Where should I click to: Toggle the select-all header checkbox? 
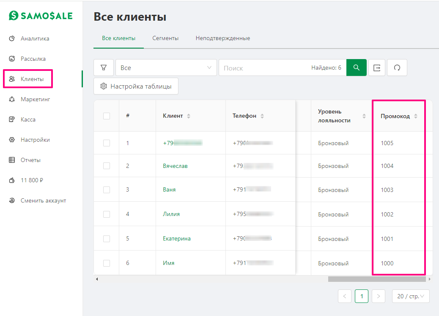107,116
